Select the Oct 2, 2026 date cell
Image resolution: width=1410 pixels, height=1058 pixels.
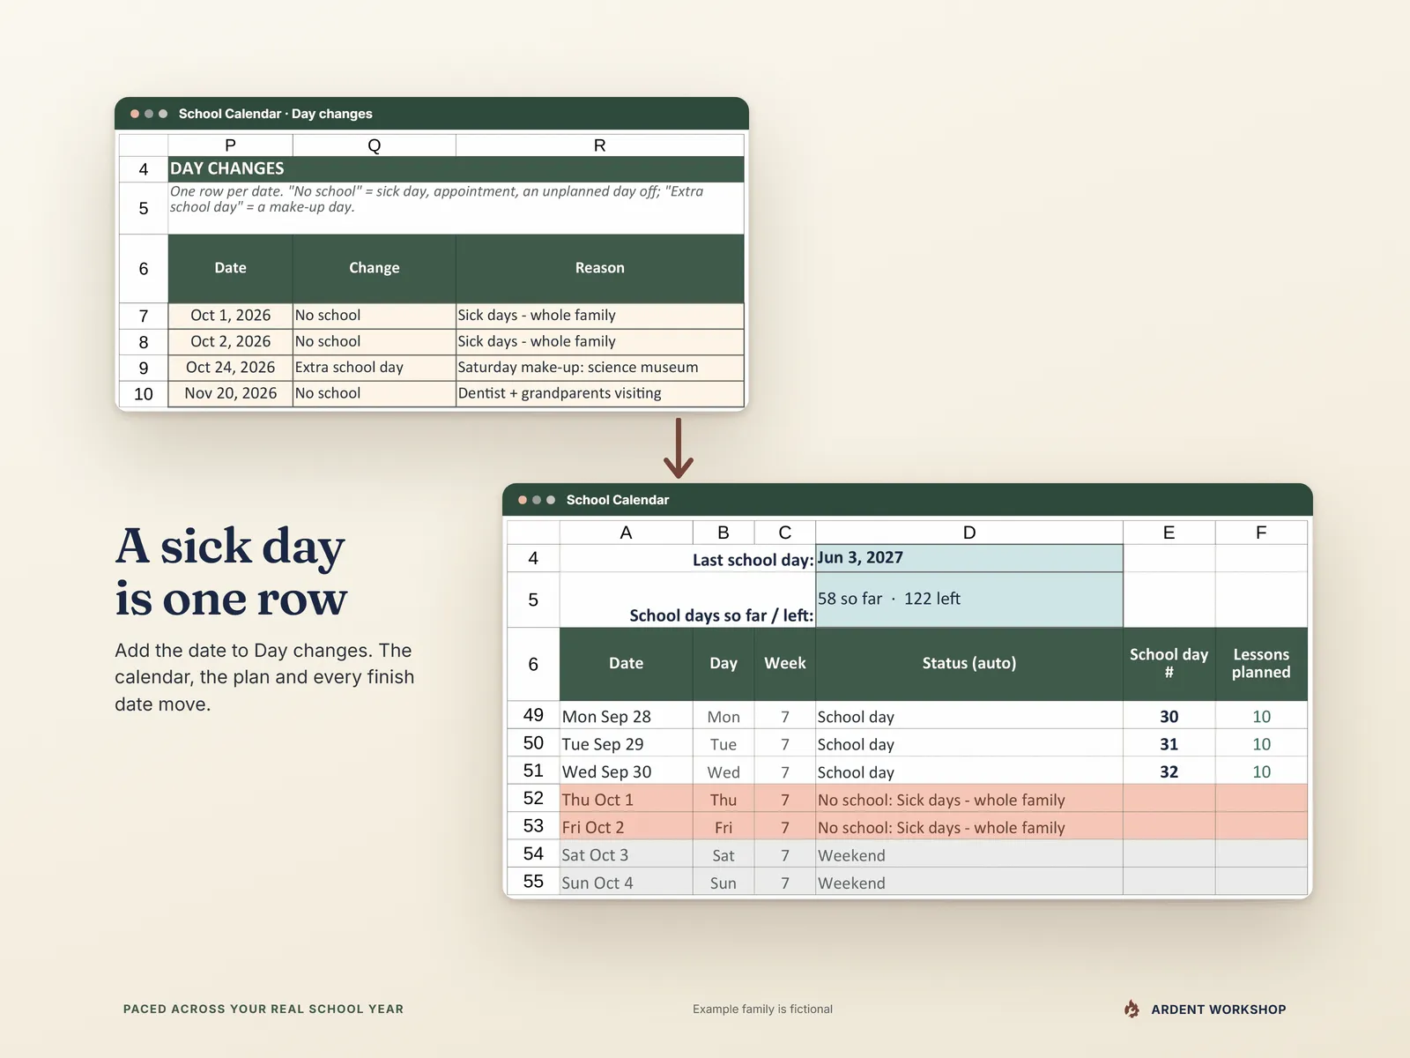230,341
